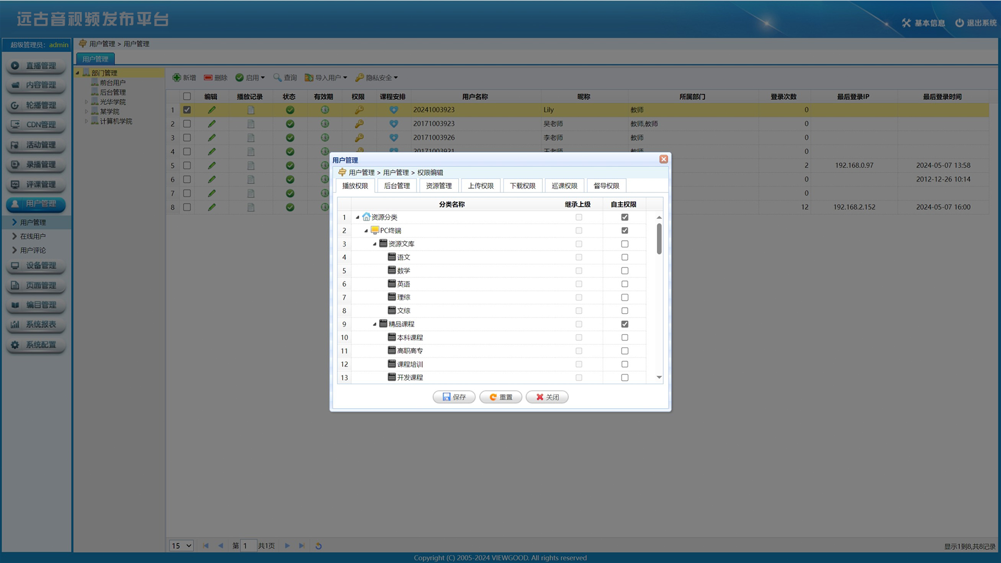Click scrollbar down arrow in permission list
This screenshot has height=563, width=1001.
(x=659, y=377)
